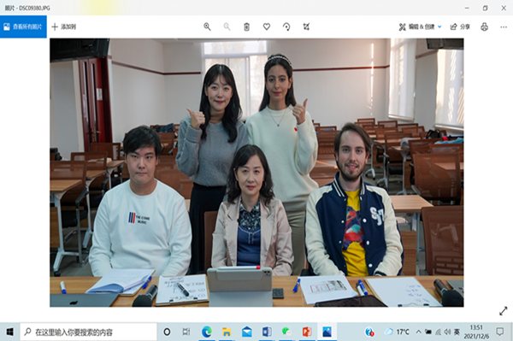513x341 pixels.
Task: Open File Explorer from the taskbar
Action: 227,332
